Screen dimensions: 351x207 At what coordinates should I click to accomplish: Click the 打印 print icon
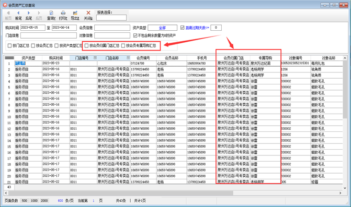point(63,13)
